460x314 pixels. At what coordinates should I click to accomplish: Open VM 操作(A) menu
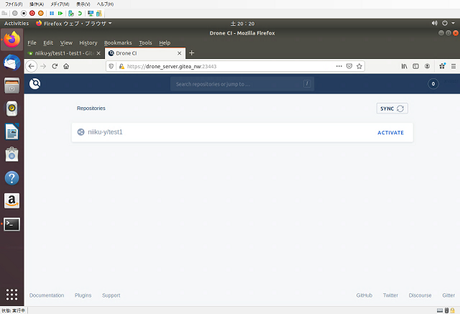coord(37,4)
